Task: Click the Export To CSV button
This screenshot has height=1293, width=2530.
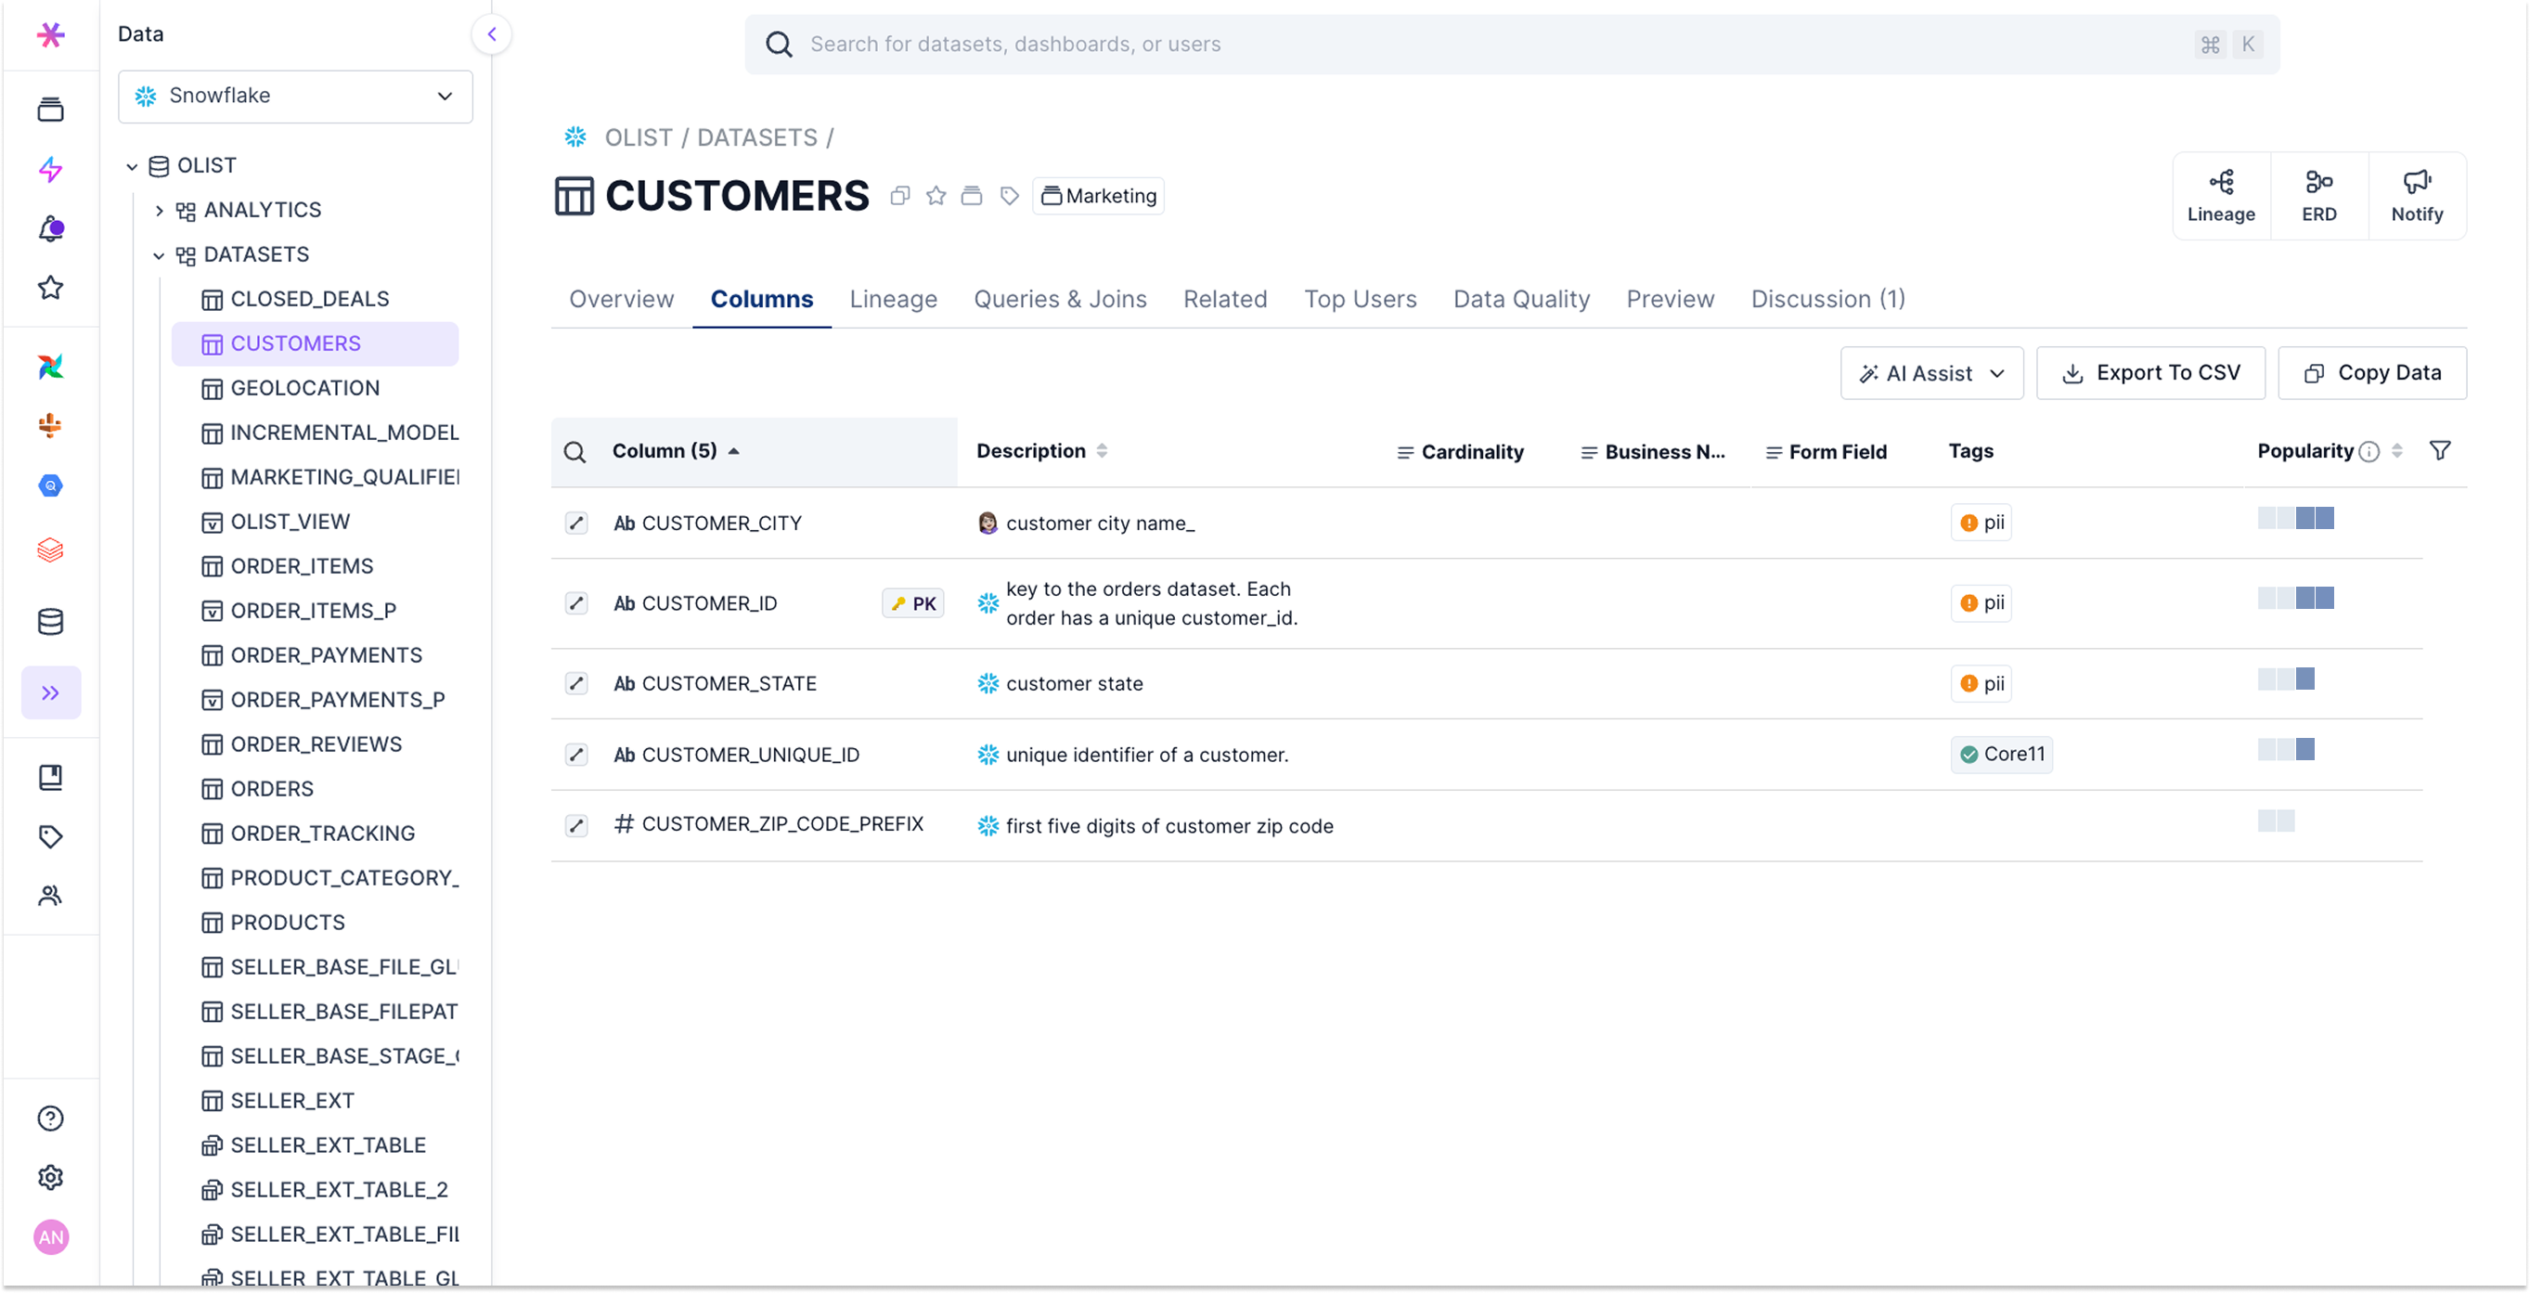Action: pyautogui.click(x=2149, y=373)
